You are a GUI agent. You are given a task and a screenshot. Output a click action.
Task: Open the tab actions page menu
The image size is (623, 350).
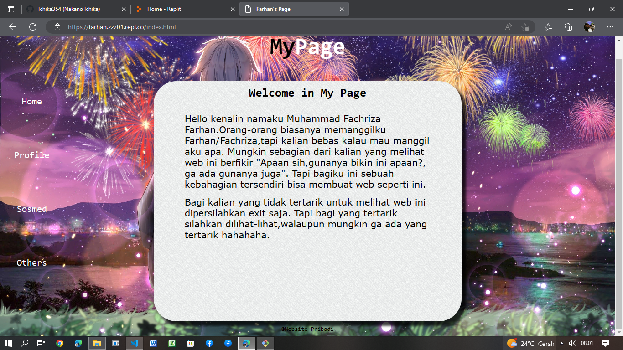[x=10, y=9]
